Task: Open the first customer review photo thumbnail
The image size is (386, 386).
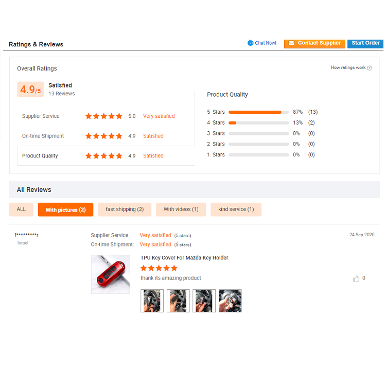Action: coord(152,301)
